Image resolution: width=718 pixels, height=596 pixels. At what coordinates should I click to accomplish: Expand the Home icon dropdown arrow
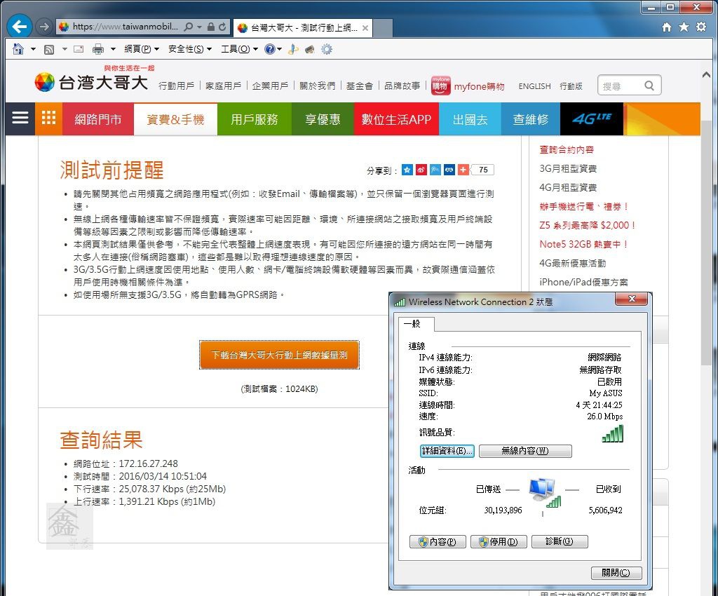33,49
